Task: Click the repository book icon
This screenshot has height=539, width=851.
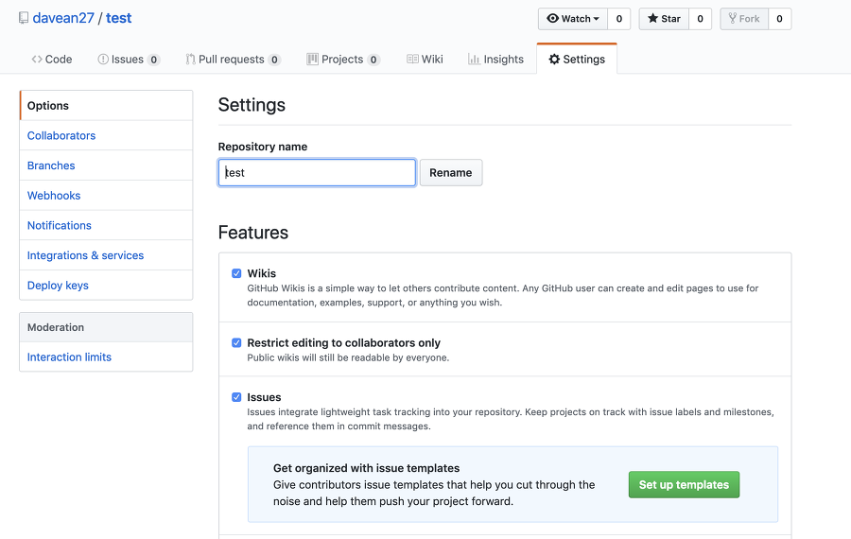Action: click(x=24, y=18)
